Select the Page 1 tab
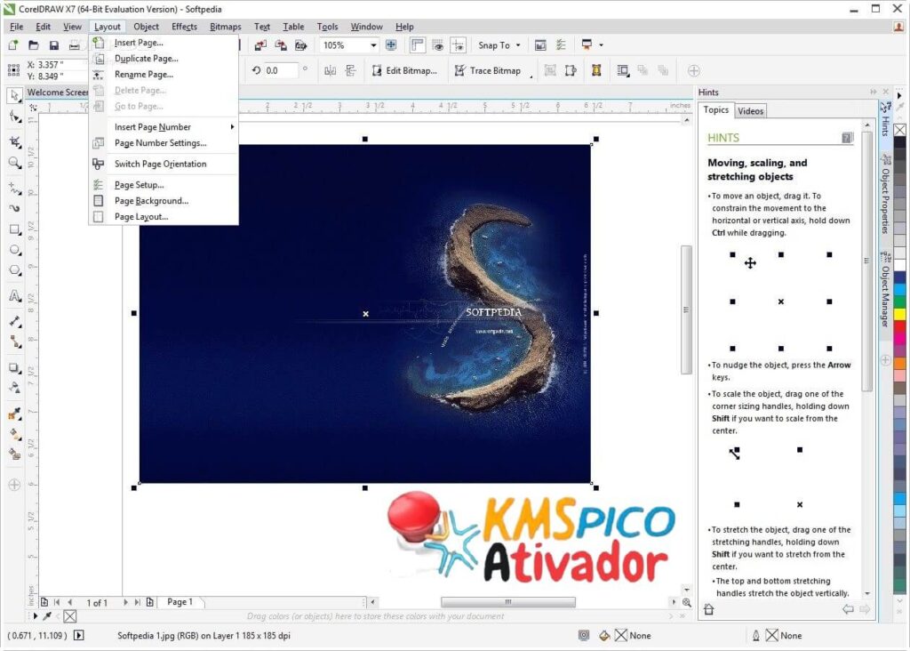Image resolution: width=910 pixels, height=651 pixels. (180, 602)
